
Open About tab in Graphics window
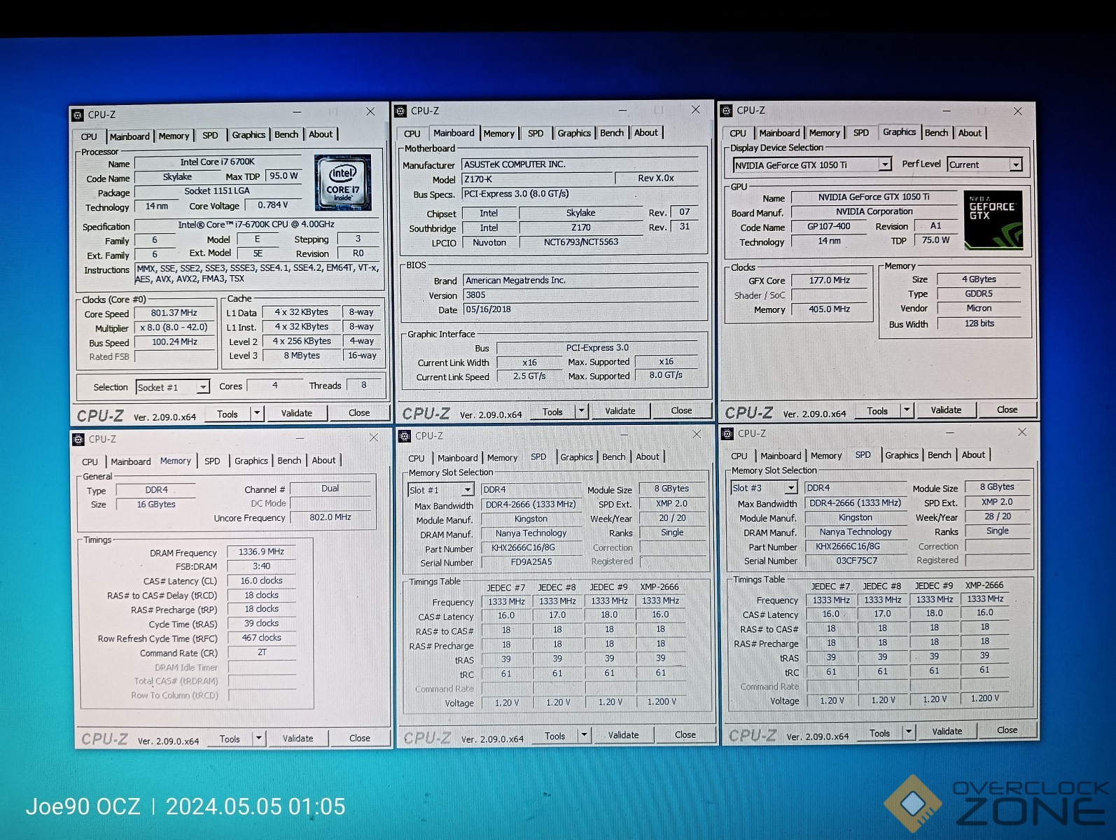click(x=970, y=133)
